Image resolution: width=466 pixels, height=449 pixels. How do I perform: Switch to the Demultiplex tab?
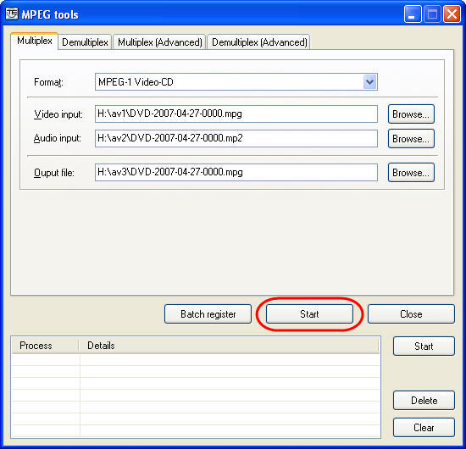coord(85,42)
